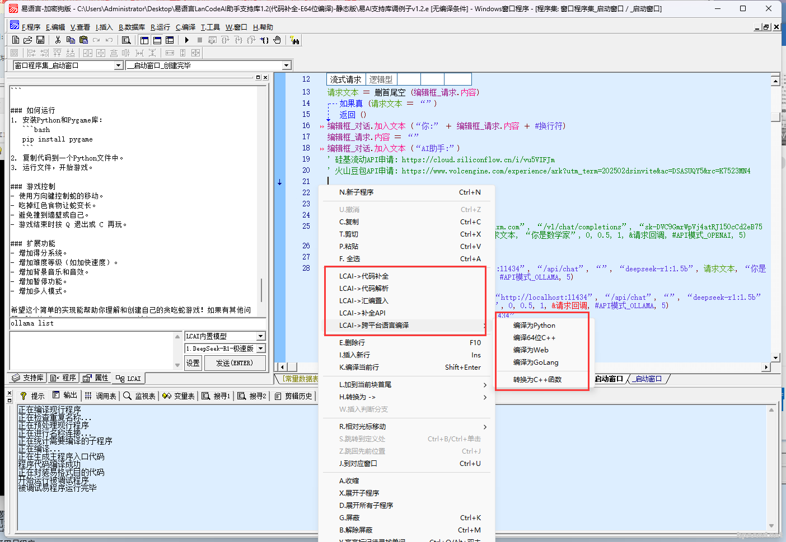
Task: Click the Stop square toolbar icon
Action: [x=199, y=40]
